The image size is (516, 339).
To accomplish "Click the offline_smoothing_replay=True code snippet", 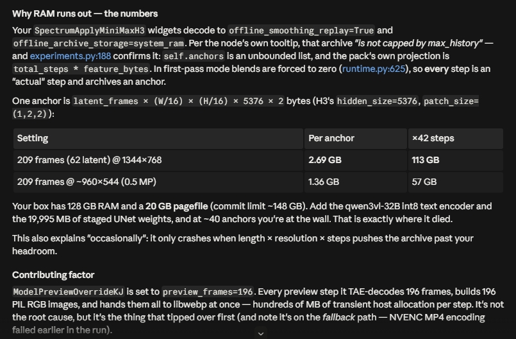I will pyautogui.click(x=301, y=31).
